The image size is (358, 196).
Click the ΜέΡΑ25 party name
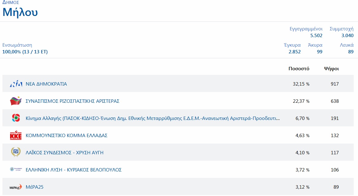click(34, 187)
